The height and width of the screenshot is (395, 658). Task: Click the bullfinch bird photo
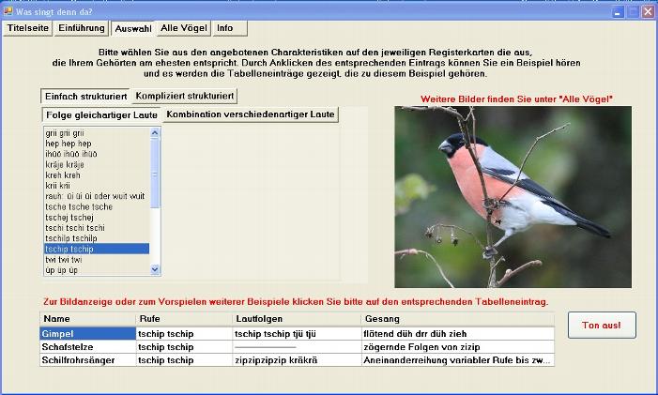coord(513,196)
